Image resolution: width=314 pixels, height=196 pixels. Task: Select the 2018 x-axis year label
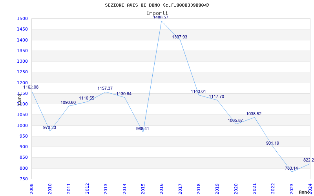(x=199, y=189)
